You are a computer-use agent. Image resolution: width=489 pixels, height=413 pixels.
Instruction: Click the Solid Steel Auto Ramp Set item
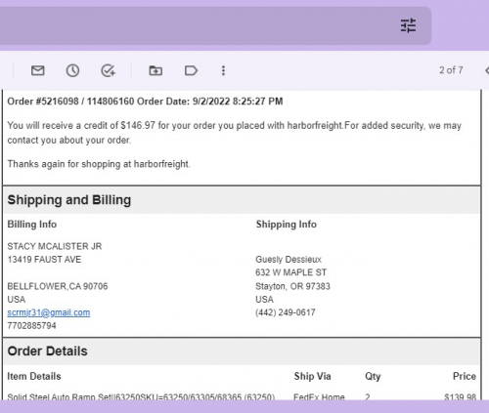click(141, 396)
